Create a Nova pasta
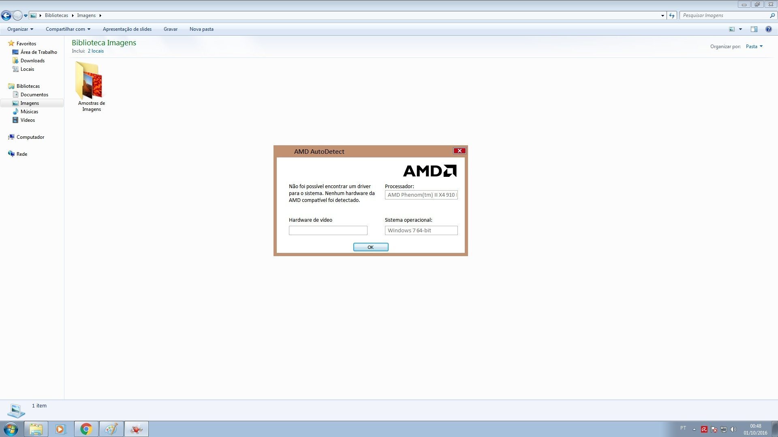Viewport: 778px width, 437px height. (201, 29)
